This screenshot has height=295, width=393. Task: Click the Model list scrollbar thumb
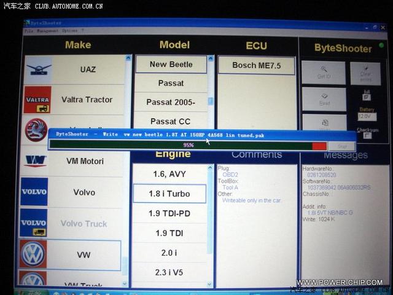pyautogui.click(x=210, y=101)
